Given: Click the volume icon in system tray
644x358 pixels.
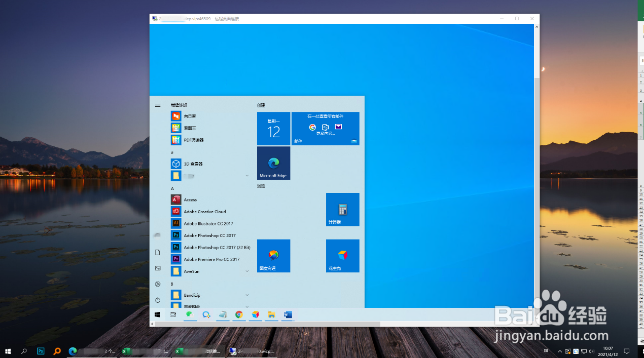Looking at the screenshot, I should point(591,351).
